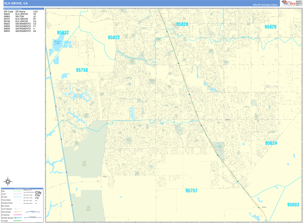Click the 95828 ZIP label on the map
Screen dimensions: 304x223
pyautogui.click(x=182, y=24)
